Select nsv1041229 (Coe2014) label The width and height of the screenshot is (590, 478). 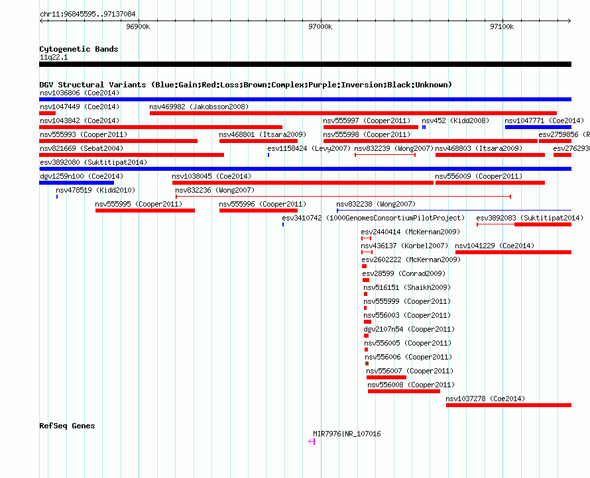pyautogui.click(x=495, y=246)
